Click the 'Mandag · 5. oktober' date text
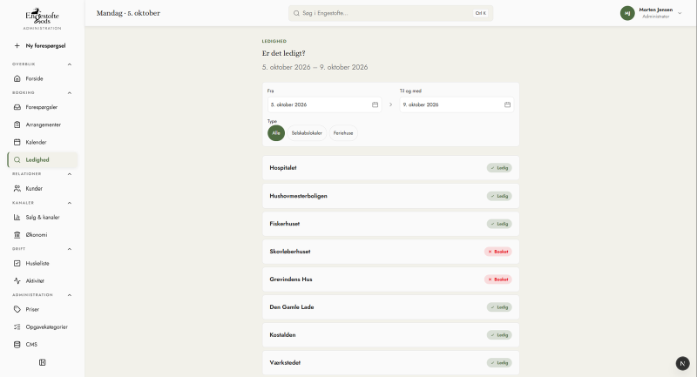The image size is (697, 377). (x=128, y=13)
